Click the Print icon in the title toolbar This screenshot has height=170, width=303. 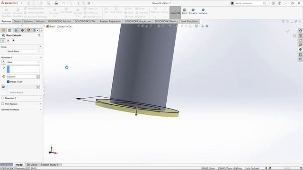click(56, 3)
